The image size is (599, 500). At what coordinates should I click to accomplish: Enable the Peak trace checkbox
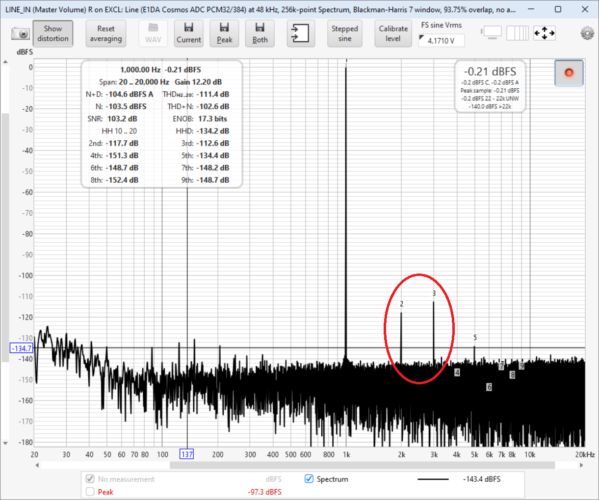[90, 492]
